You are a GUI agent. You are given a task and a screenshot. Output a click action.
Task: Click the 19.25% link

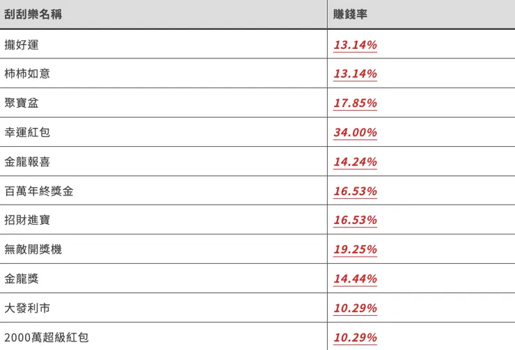pyautogui.click(x=355, y=250)
